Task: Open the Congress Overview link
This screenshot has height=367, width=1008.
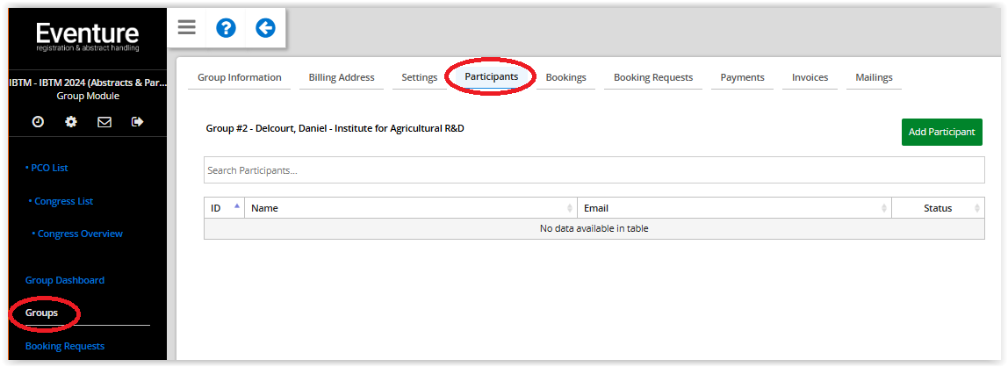Action: point(77,234)
